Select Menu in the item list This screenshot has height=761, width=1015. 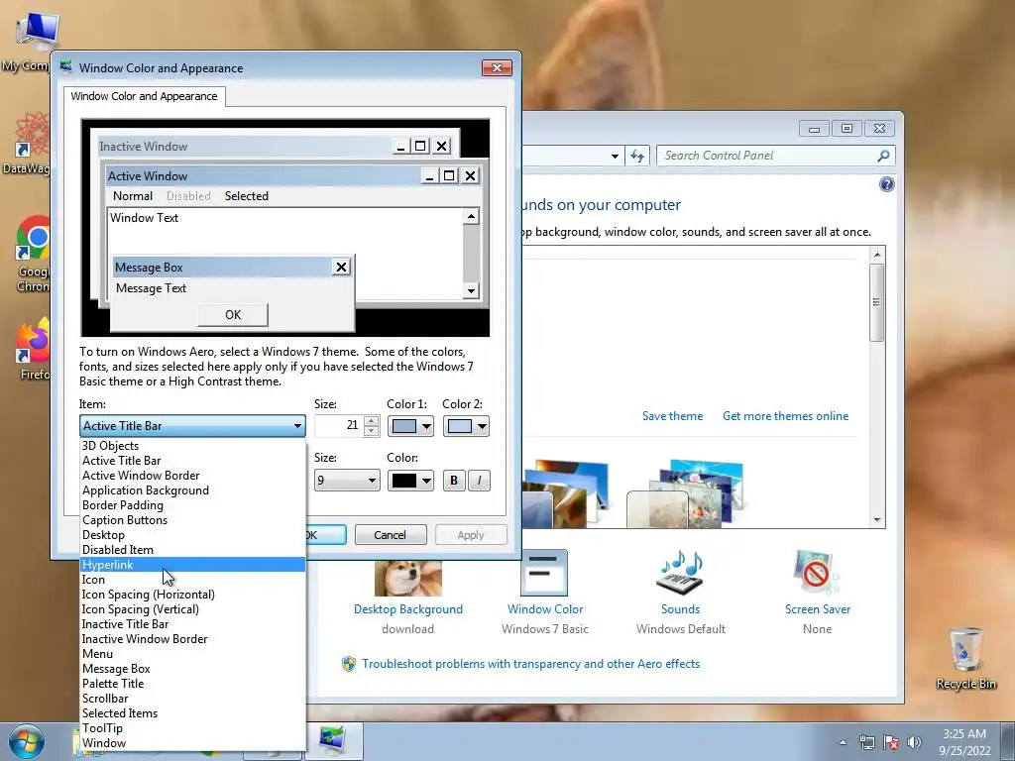[x=192, y=654]
